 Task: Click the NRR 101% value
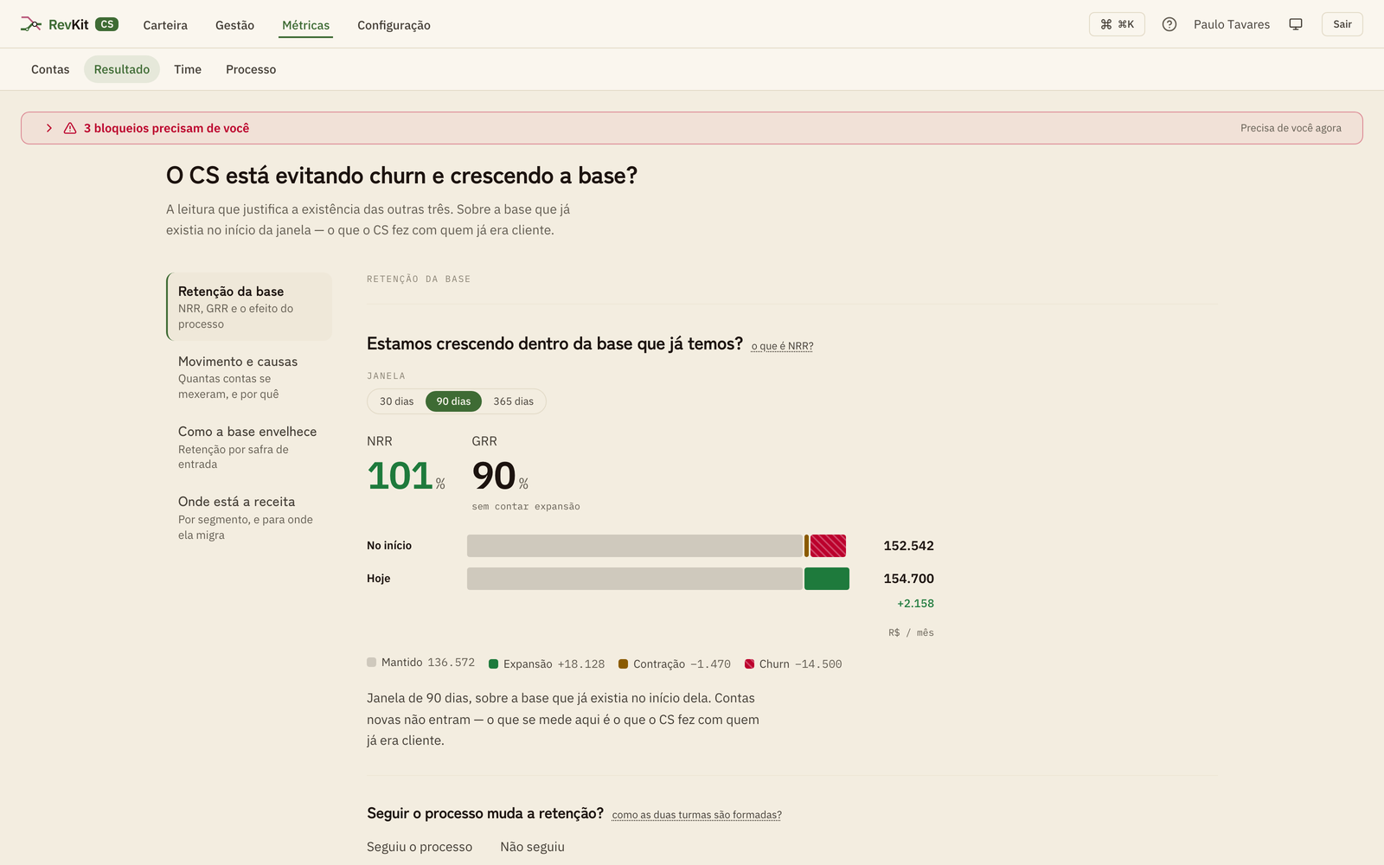[x=406, y=476]
